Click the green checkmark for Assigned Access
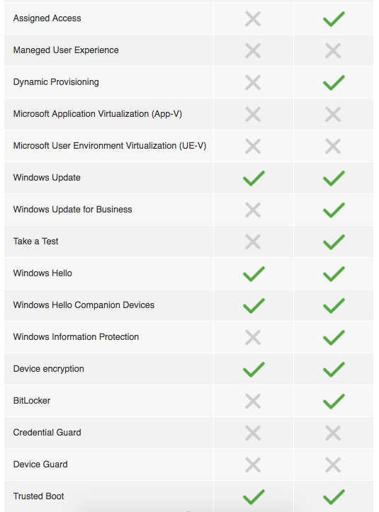The height and width of the screenshot is (512, 379). click(334, 19)
